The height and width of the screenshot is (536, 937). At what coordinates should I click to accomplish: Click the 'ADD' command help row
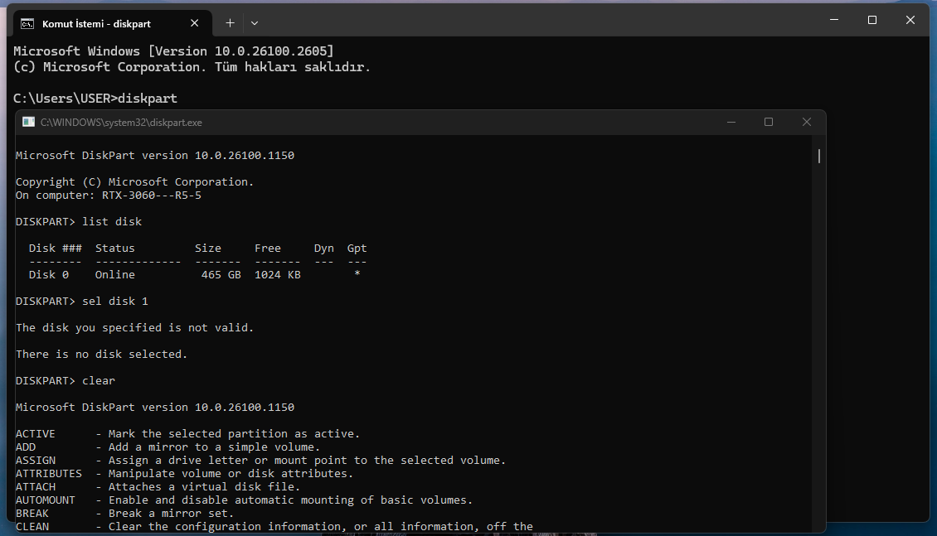[168, 447]
